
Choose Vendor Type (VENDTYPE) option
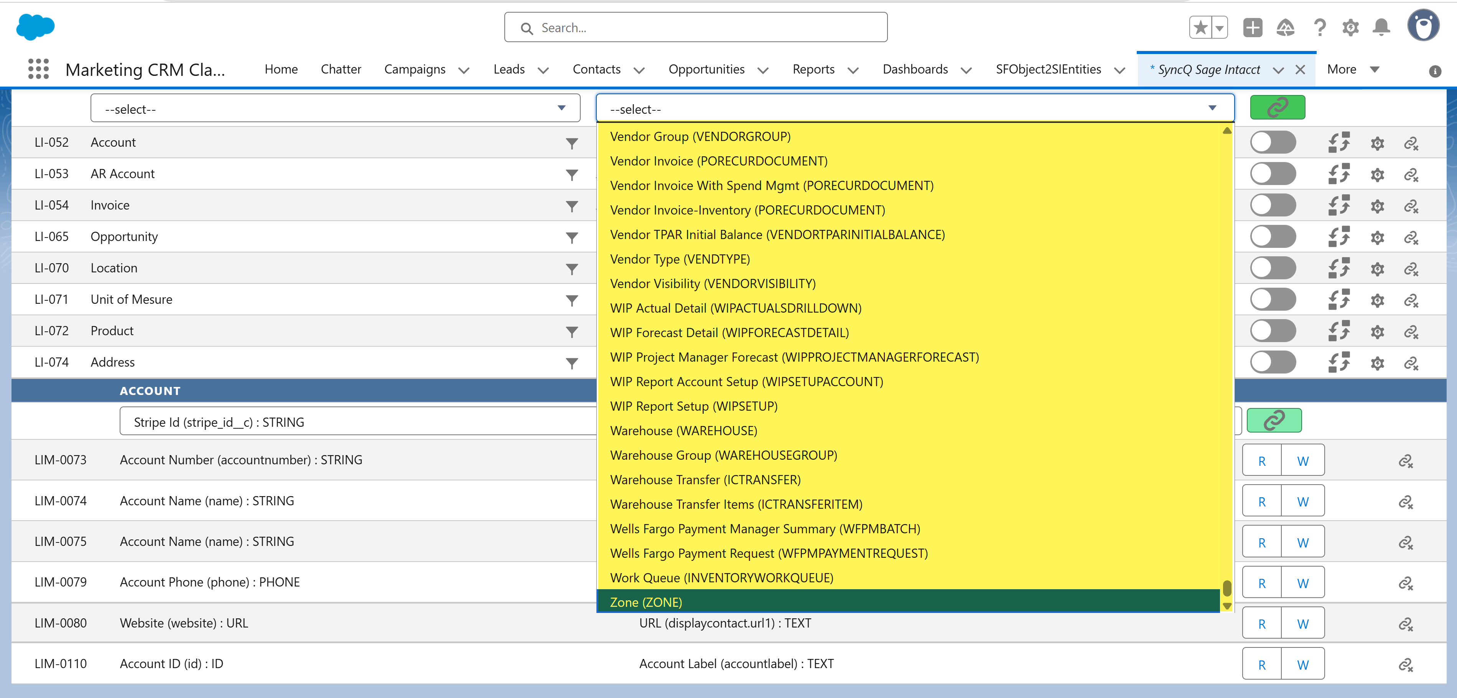pos(908,259)
